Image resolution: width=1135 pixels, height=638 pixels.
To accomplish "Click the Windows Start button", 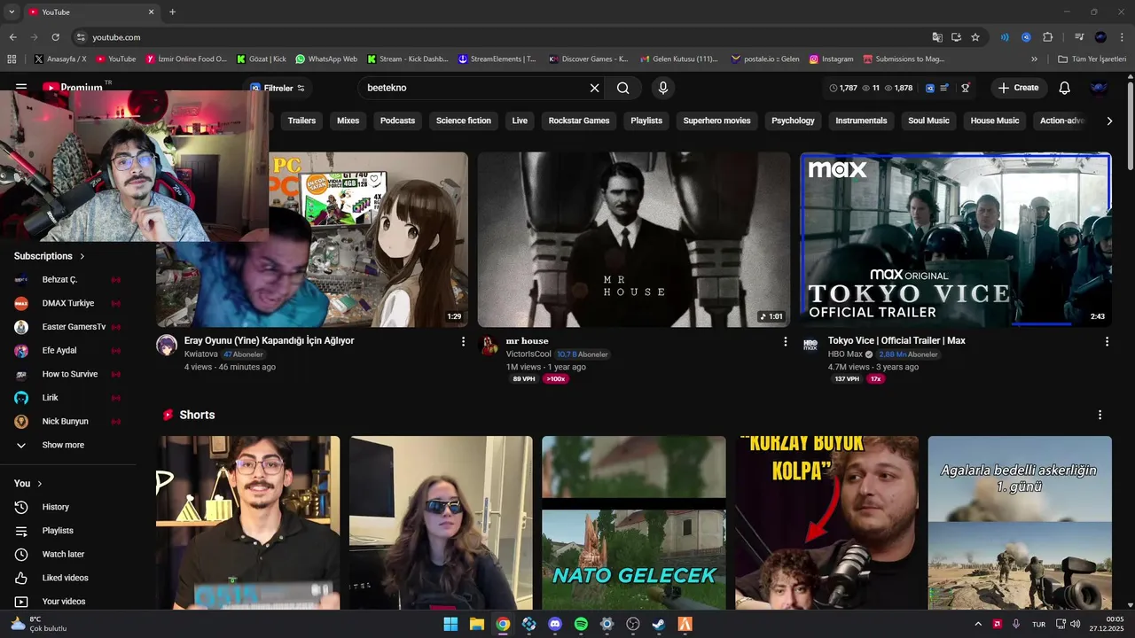I will [x=450, y=624].
